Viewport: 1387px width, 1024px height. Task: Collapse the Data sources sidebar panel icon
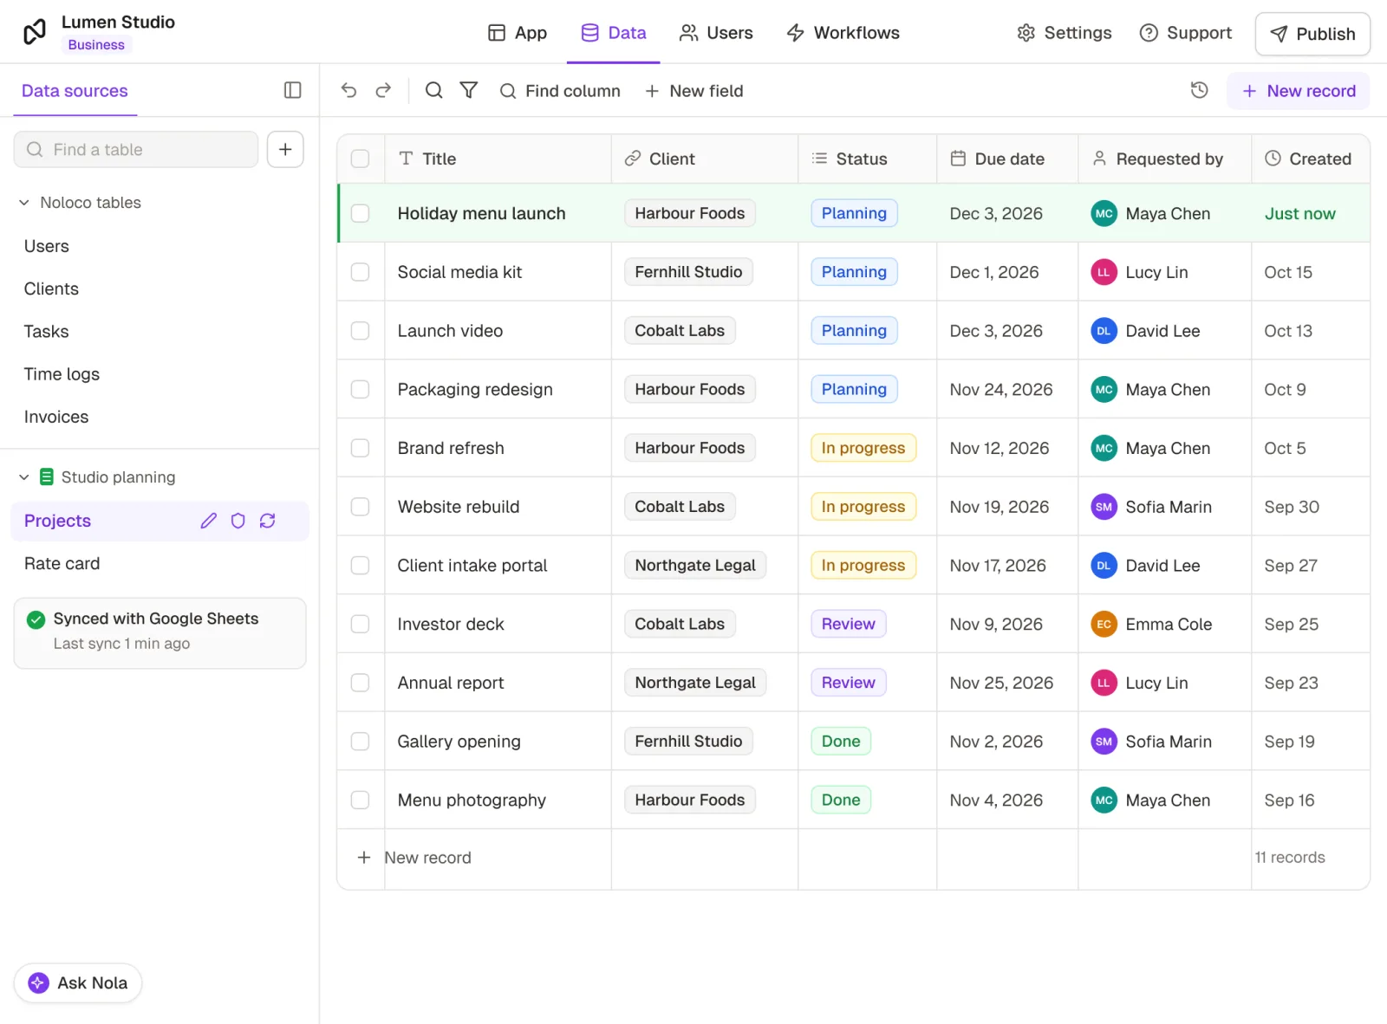tap(293, 90)
